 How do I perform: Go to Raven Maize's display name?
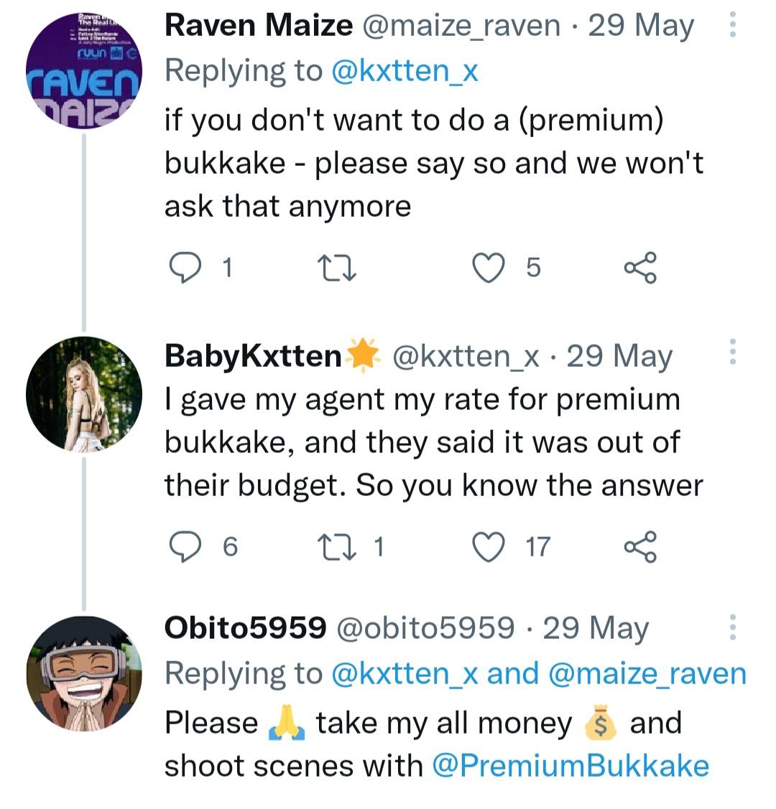[x=259, y=26]
